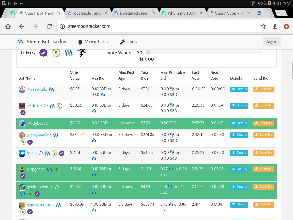Viewport: 293px width, 220px height.
Task: Open downloads via download arrow icon
Action: 274,26
